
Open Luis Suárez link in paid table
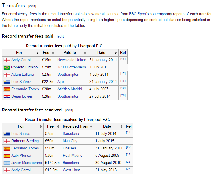21,82
